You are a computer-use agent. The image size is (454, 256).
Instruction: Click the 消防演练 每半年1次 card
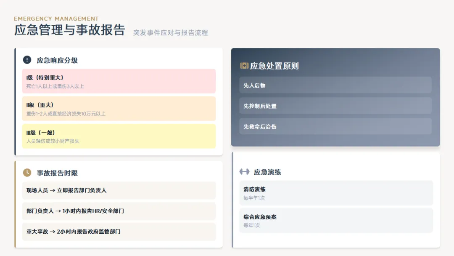336,193
